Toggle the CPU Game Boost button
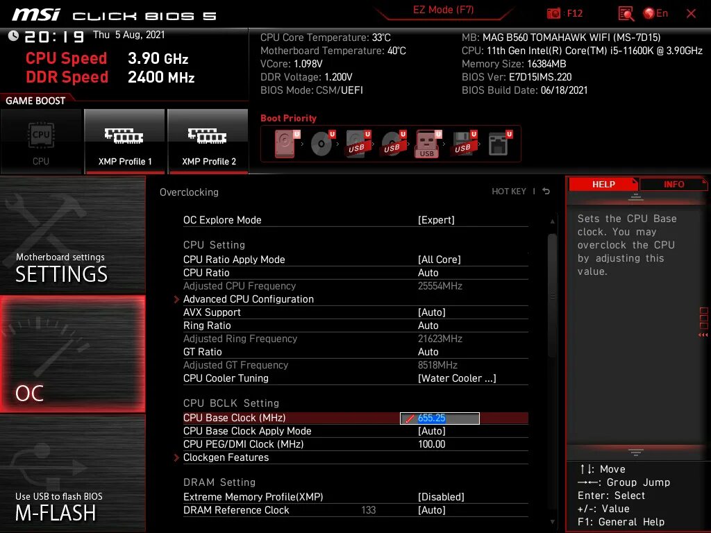 coord(41,142)
